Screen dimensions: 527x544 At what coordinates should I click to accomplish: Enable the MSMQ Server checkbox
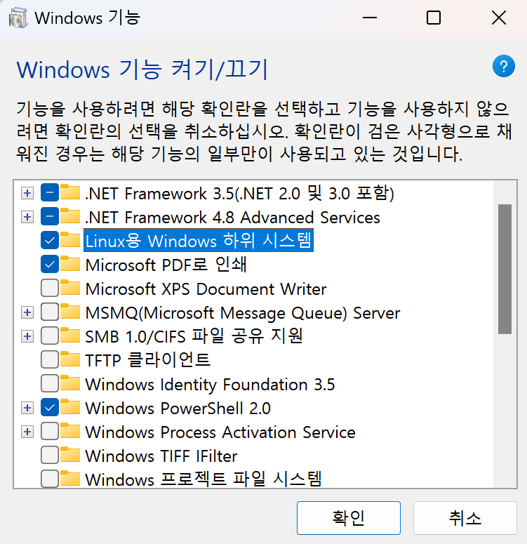pos(50,312)
